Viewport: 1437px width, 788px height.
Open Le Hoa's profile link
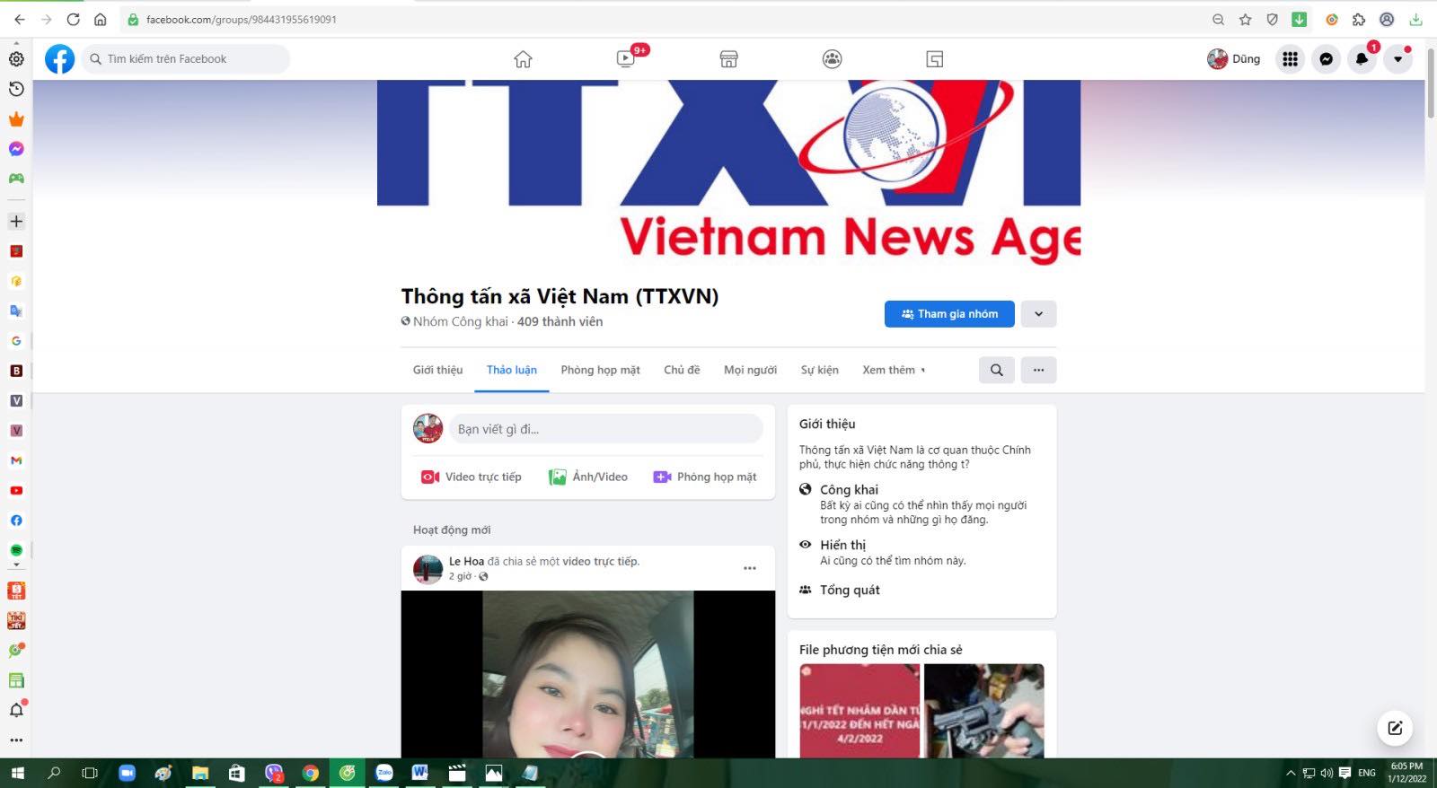(x=466, y=561)
